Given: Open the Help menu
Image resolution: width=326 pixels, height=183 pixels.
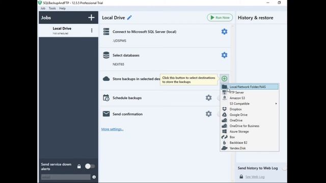Looking at the screenshot, I should point(62,8).
